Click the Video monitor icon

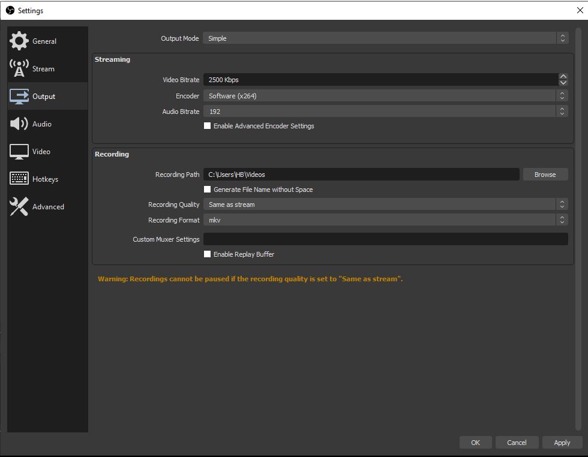[x=19, y=151]
